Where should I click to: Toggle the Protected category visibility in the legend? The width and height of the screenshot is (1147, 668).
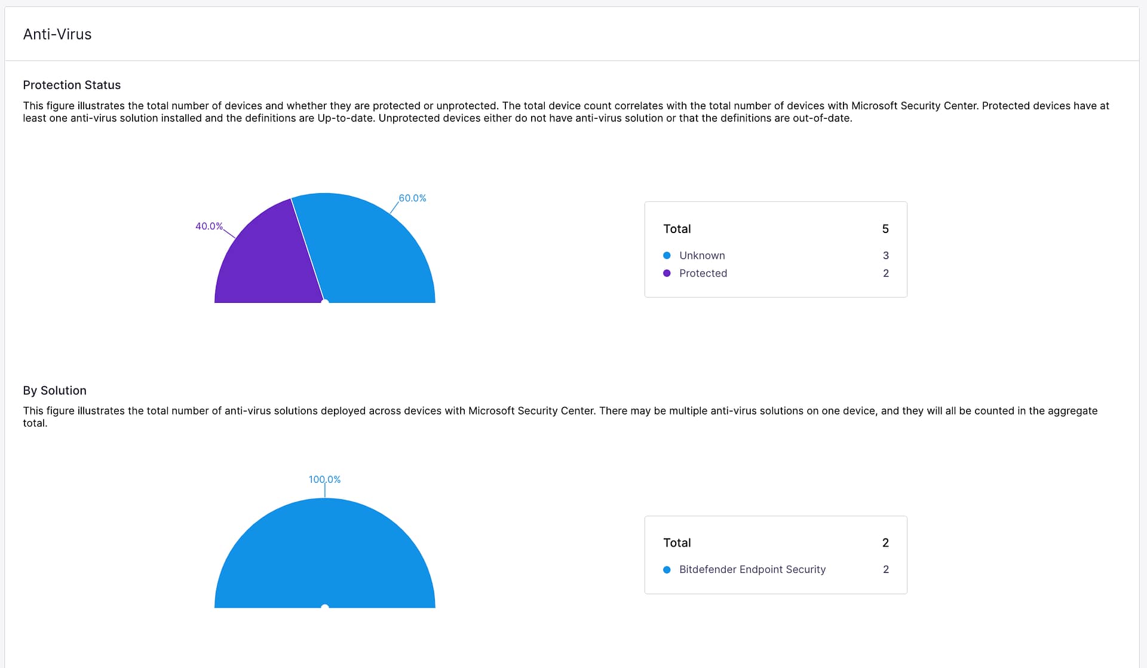coord(704,273)
